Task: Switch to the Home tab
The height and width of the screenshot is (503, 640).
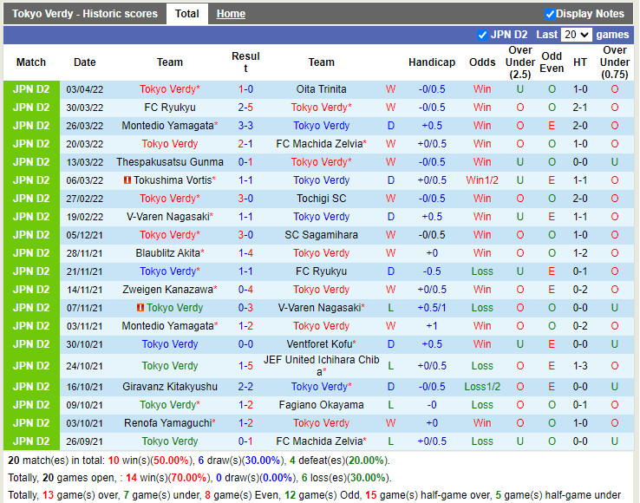Action: tap(231, 14)
